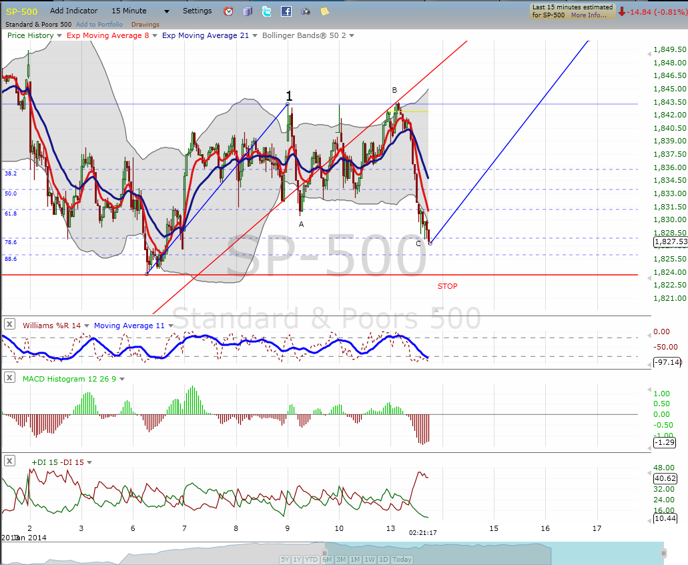The height and width of the screenshot is (565, 688).
Task: Open +DI 15 -DI 15 dropdown arrow
Action: (89, 462)
